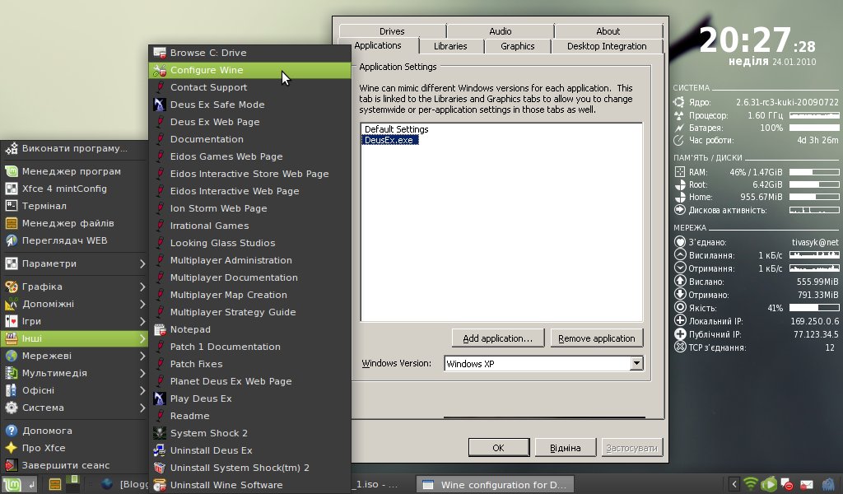Click the Менеджер програм icon
843x494 pixels.
click(12, 171)
